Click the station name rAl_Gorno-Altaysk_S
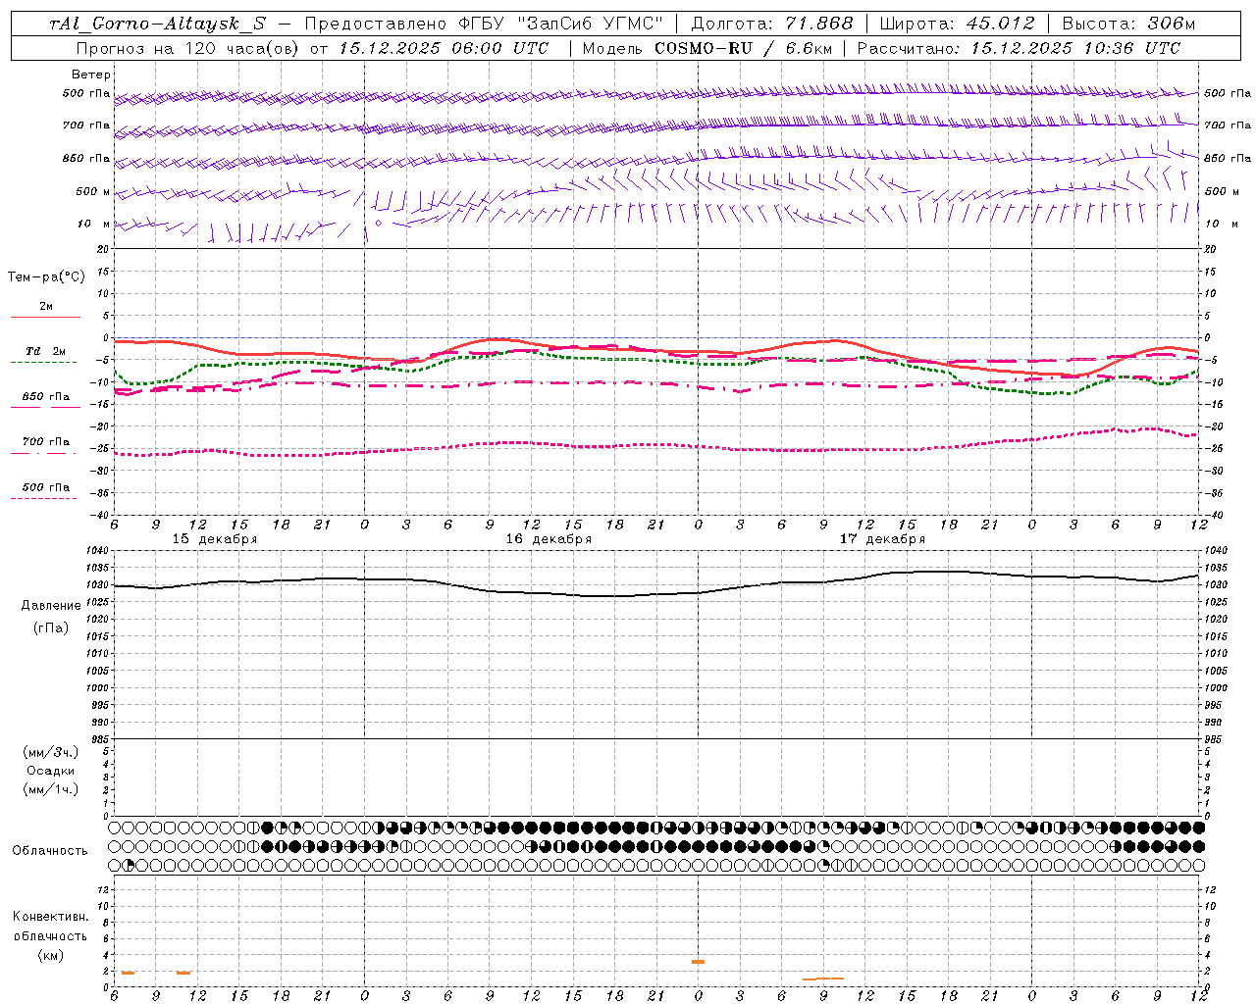 [x=157, y=24]
